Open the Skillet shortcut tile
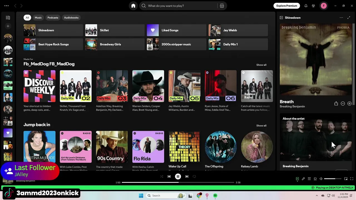The width and height of the screenshot is (356, 200). [115, 30]
